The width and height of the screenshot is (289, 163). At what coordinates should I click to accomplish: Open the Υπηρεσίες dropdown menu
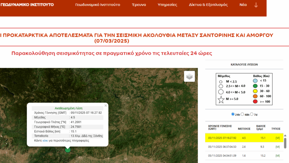coord(167,5)
